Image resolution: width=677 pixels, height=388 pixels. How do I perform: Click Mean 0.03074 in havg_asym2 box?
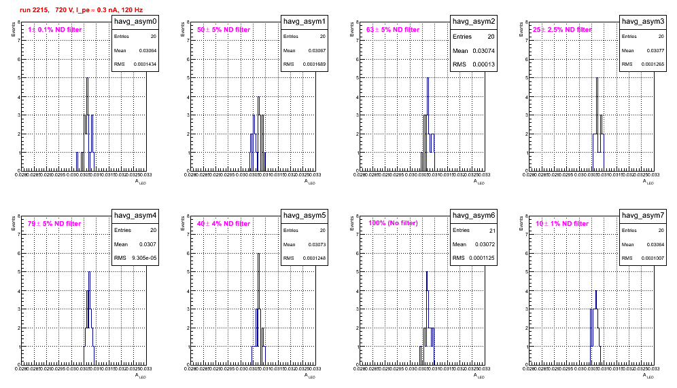(x=474, y=51)
